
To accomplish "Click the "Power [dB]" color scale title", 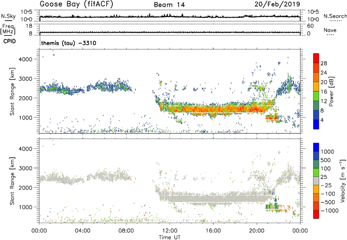I will tap(331, 91).
